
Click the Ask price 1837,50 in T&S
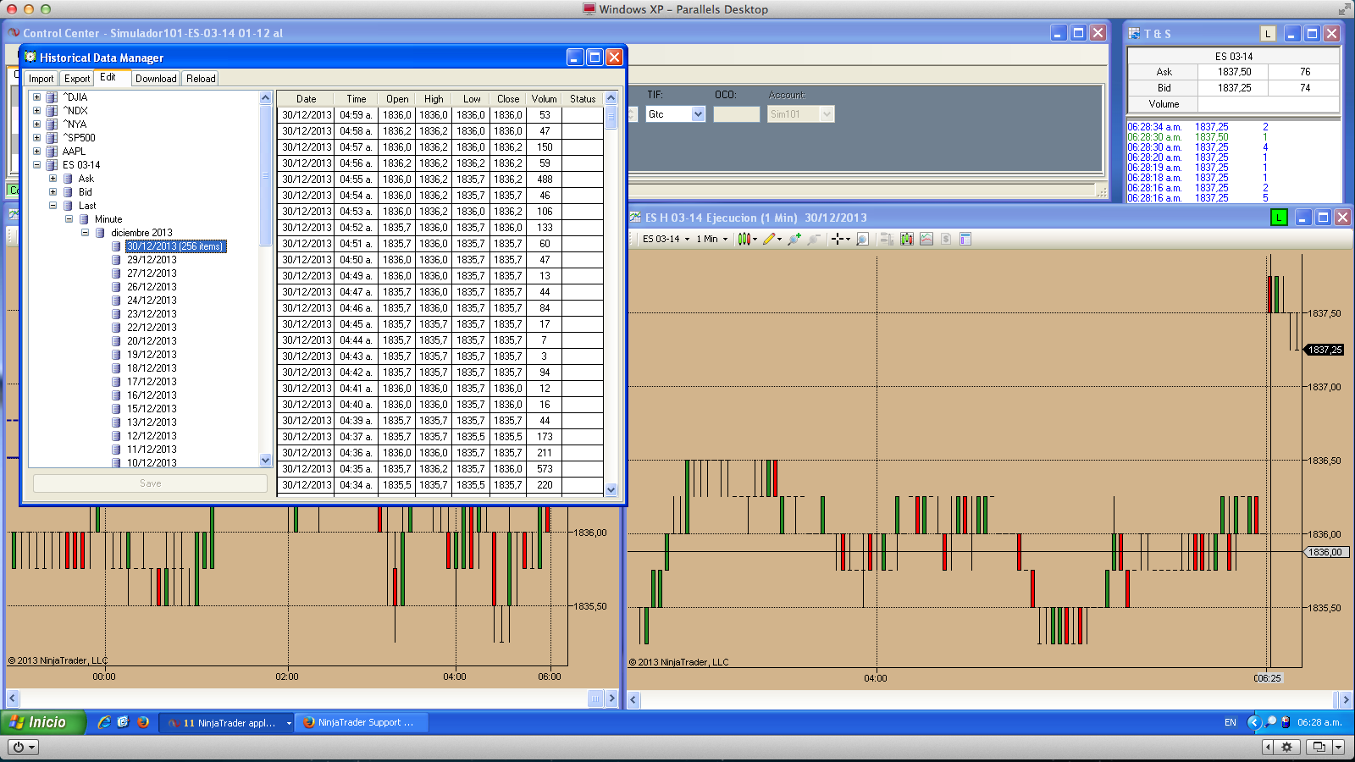pos(1235,72)
